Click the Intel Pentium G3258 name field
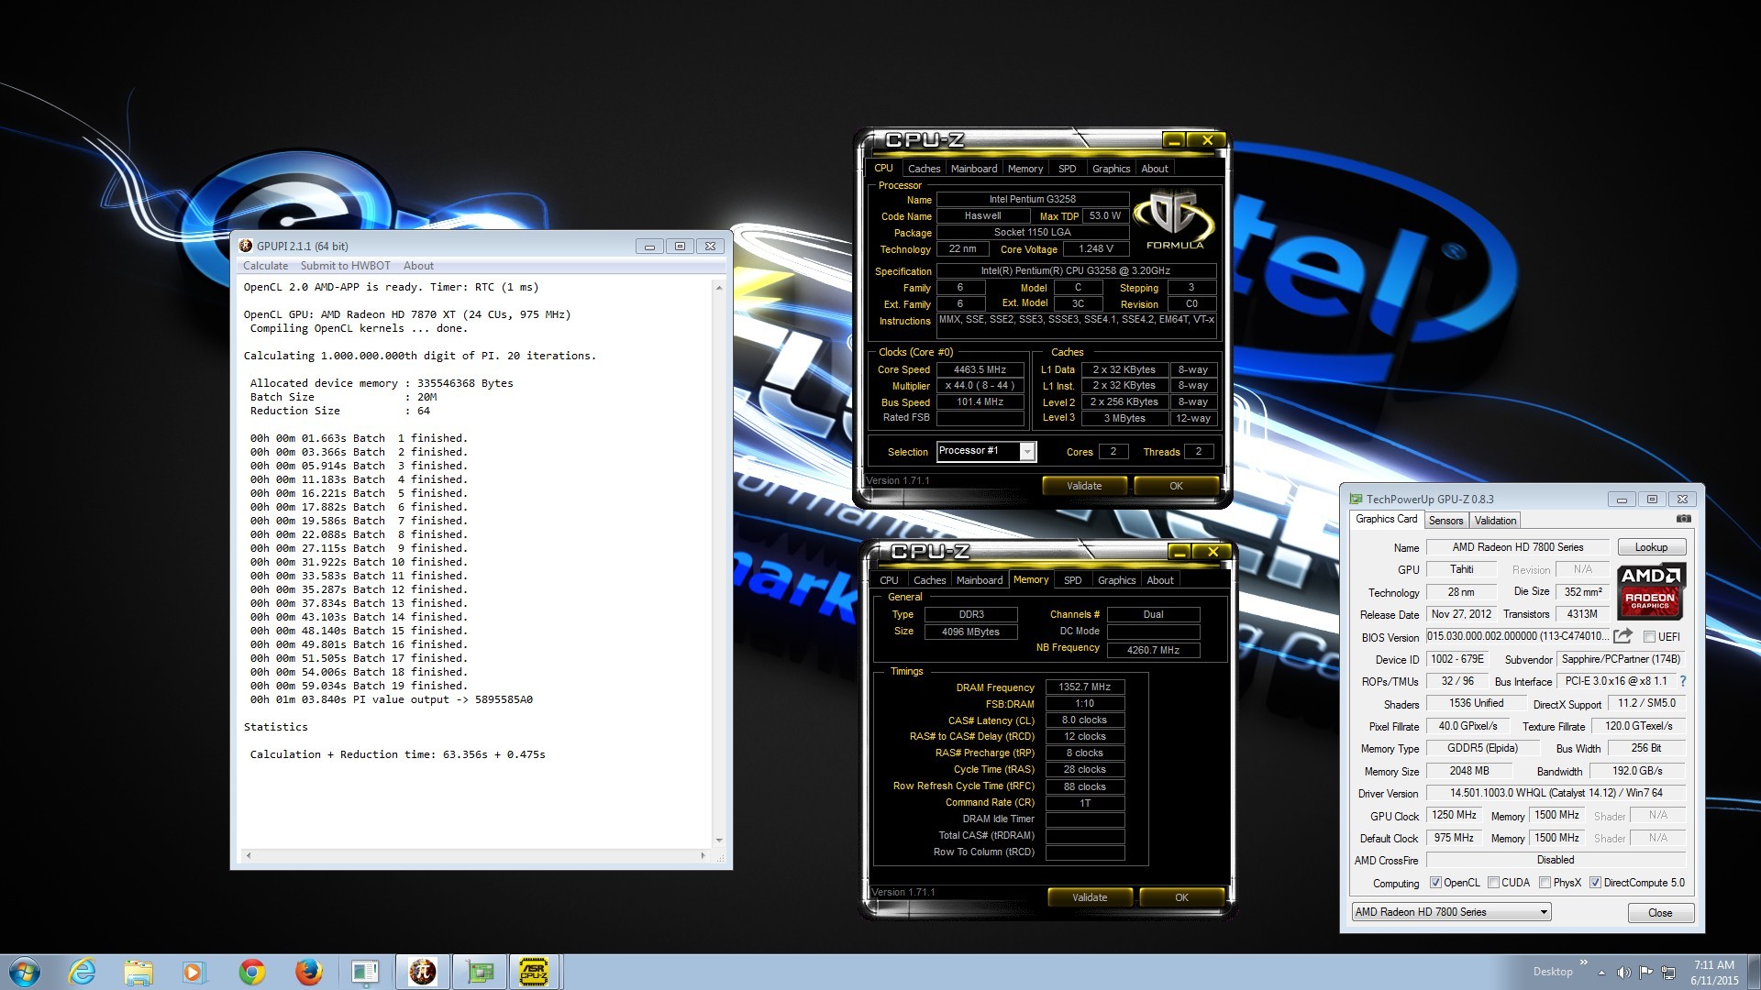 (1033, 199)
